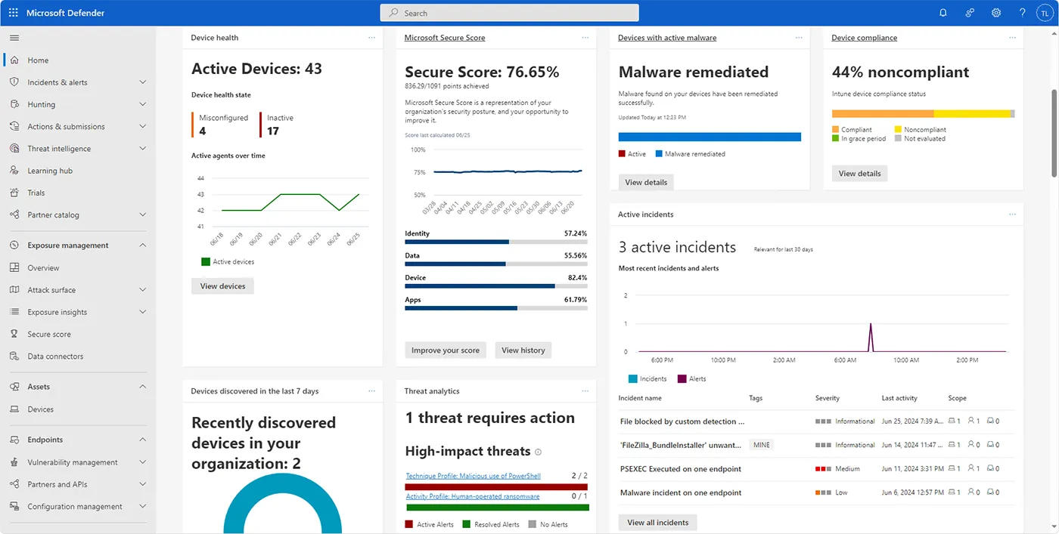The width and height of the screenshot is (1059, 534).
Task: Open Activity Profile: Human-operated ransomware link
Action: (x=473, y=496)
